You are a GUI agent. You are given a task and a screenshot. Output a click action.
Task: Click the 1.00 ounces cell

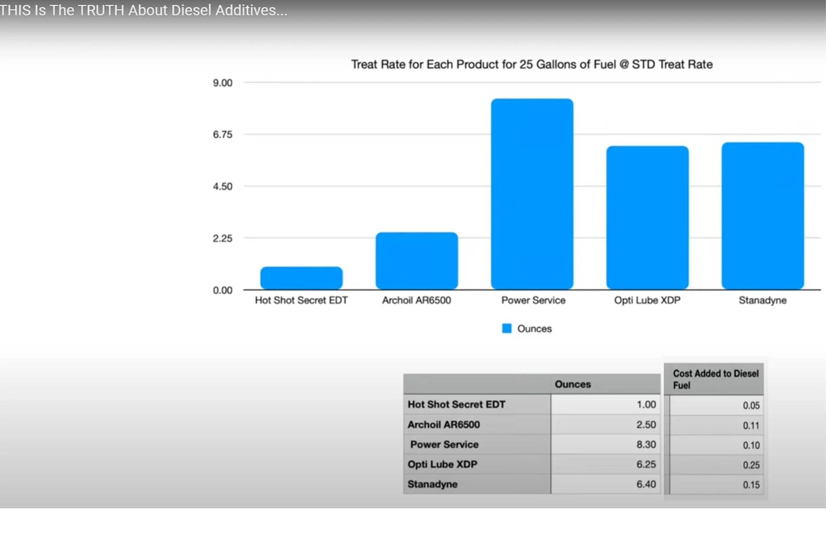coord(606,404)
